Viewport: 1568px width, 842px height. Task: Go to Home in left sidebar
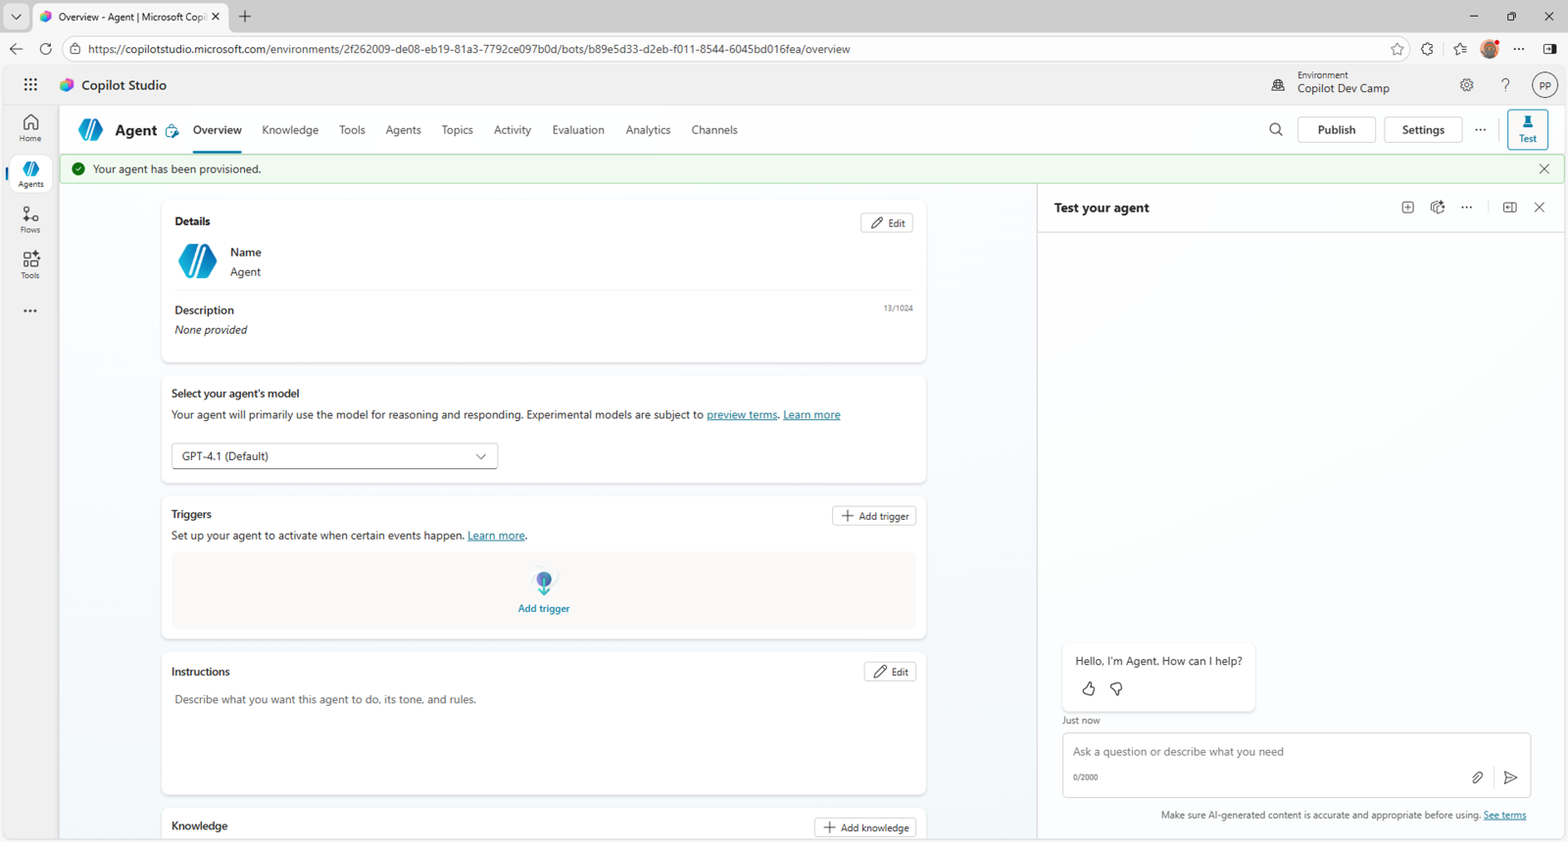[x=30, y=127]
